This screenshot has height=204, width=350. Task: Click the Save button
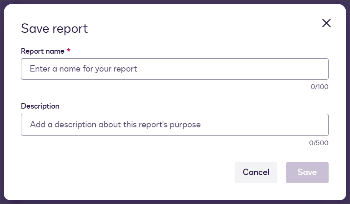tap(307, 172)
